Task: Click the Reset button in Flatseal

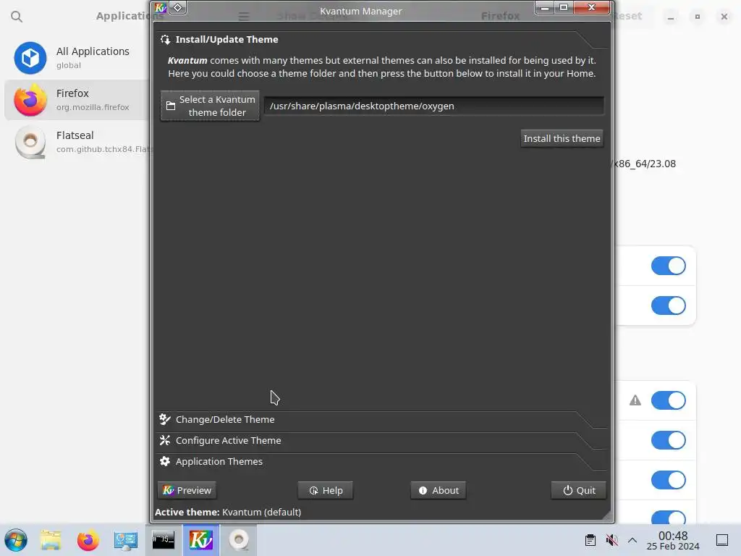Action: (629, 16)
